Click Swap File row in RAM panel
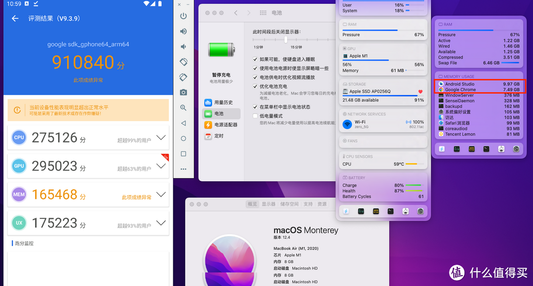 (479, 63)
